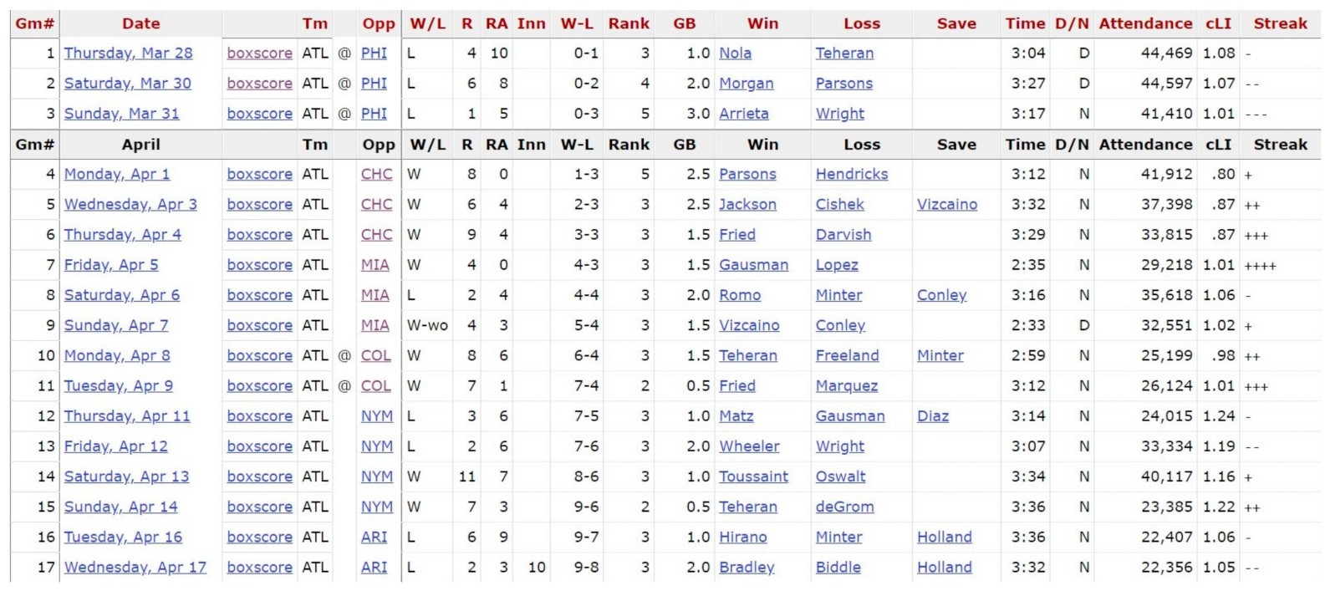The image size is (1330, 591).
Task: Click the Toussaint winning pitcher link
Action: tap(753, 476)
